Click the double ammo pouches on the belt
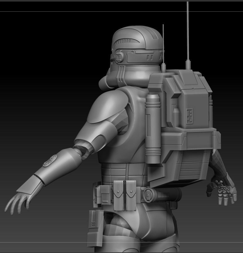The height and width of the screenshot is (253, 243). click(125, 195)
